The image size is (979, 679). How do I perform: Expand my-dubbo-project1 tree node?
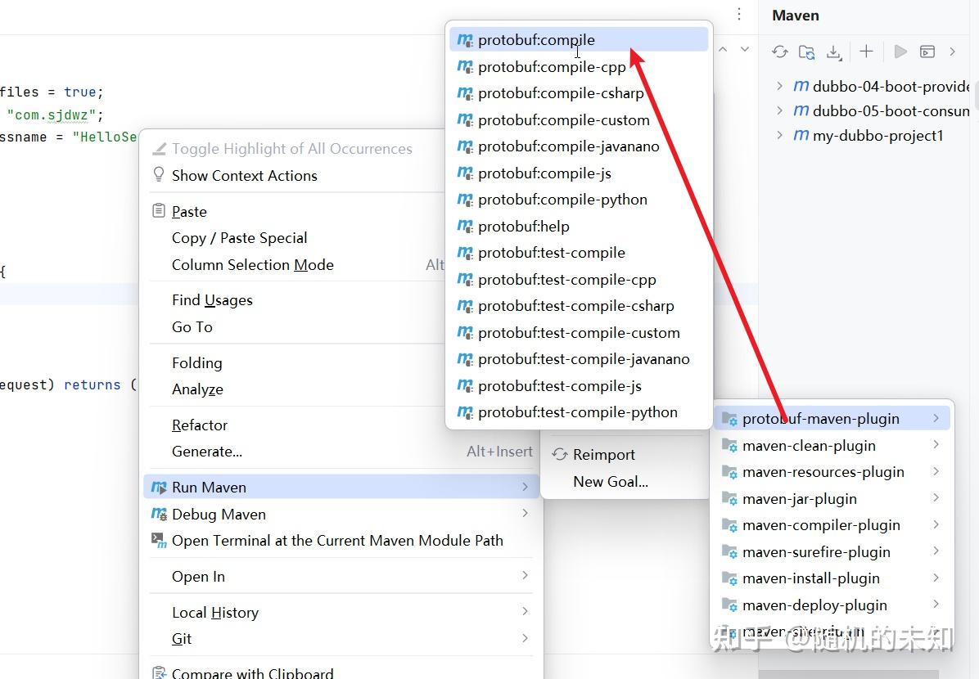779,135
